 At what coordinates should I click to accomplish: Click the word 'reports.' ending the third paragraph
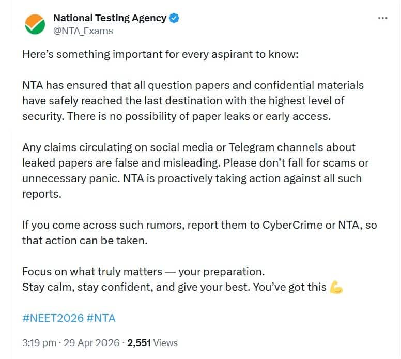point(42,194)
